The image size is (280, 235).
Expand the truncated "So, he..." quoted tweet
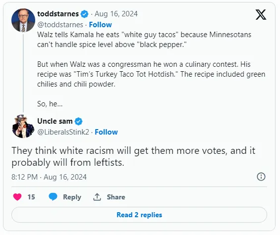50,104
